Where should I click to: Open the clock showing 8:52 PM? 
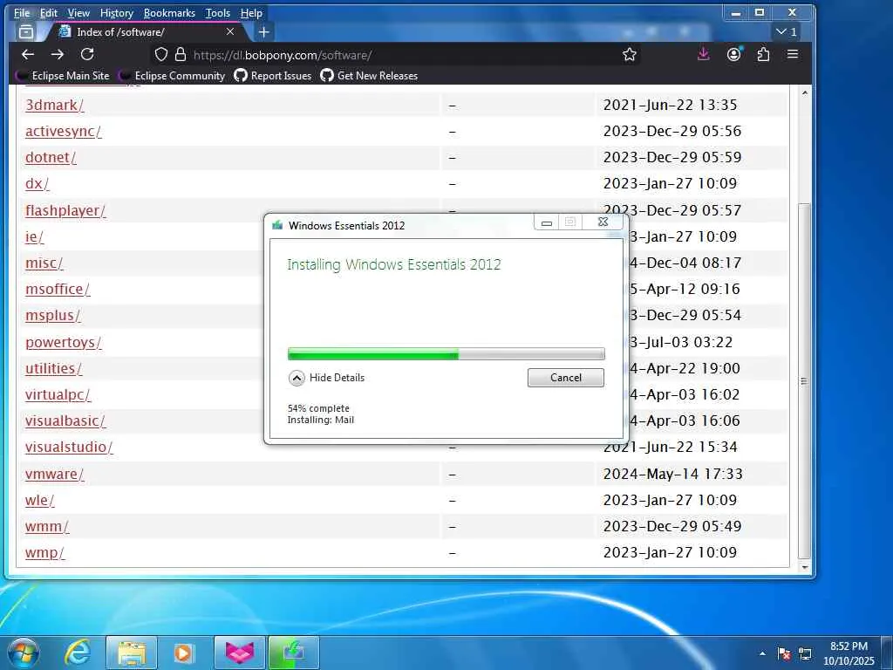(849, 653)
